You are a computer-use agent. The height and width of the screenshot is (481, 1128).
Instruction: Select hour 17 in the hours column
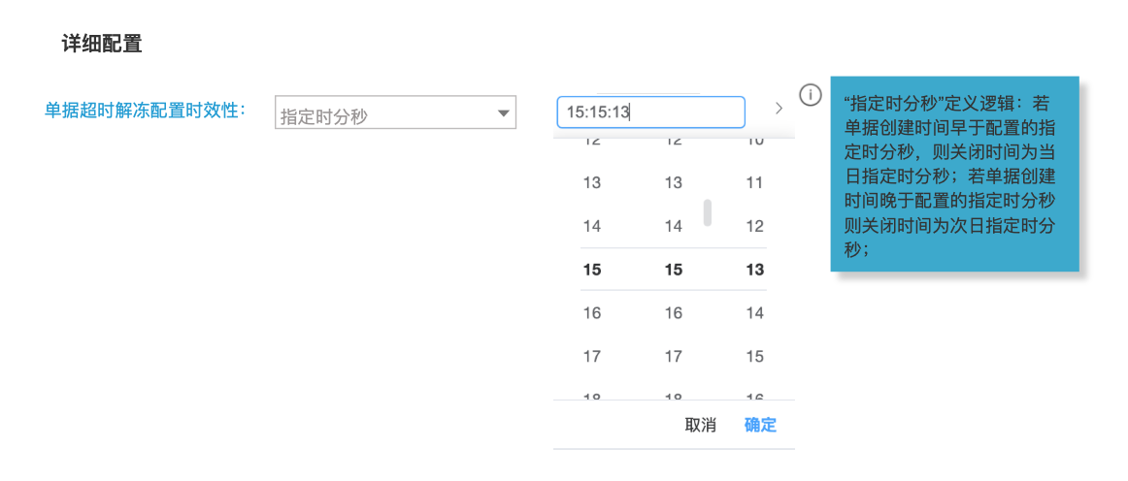[591, 356]
